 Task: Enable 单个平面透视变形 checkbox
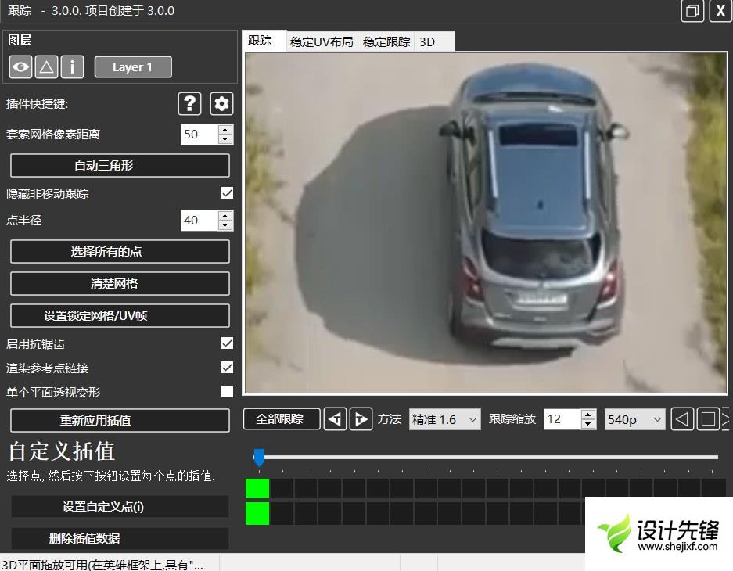(227, 392)
